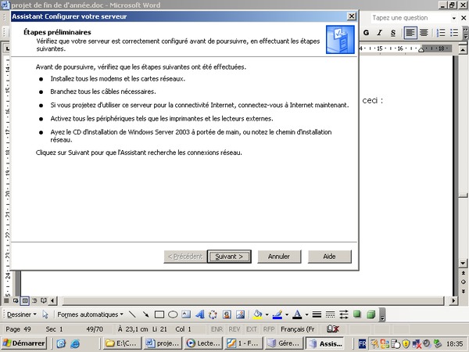Center text in Word toolbar
The image size is (469, 352).
424,33
